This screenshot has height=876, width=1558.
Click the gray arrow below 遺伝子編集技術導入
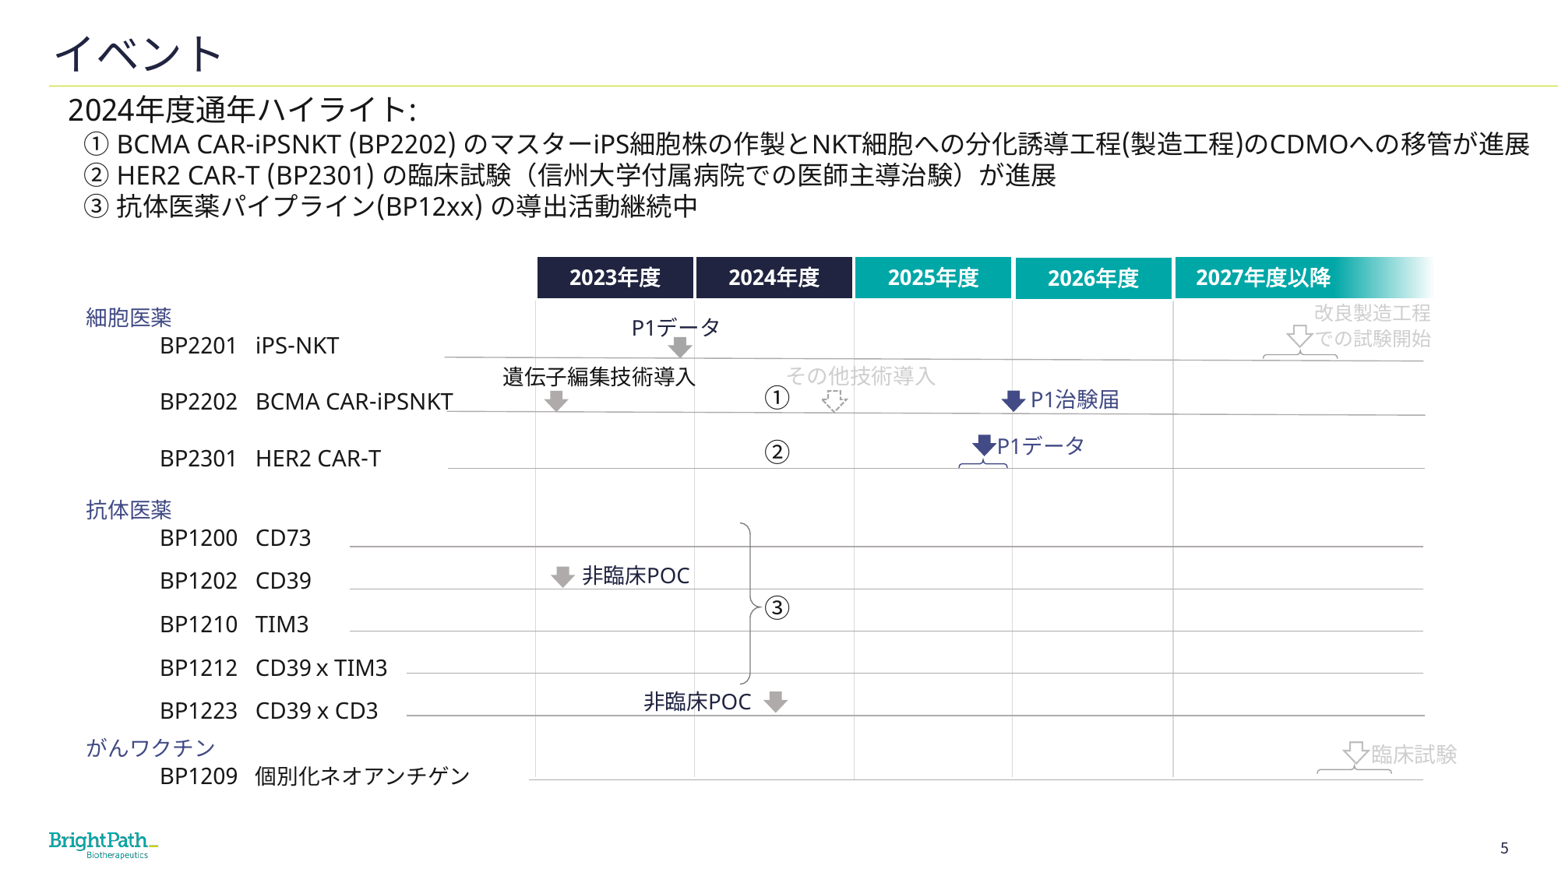555,401
